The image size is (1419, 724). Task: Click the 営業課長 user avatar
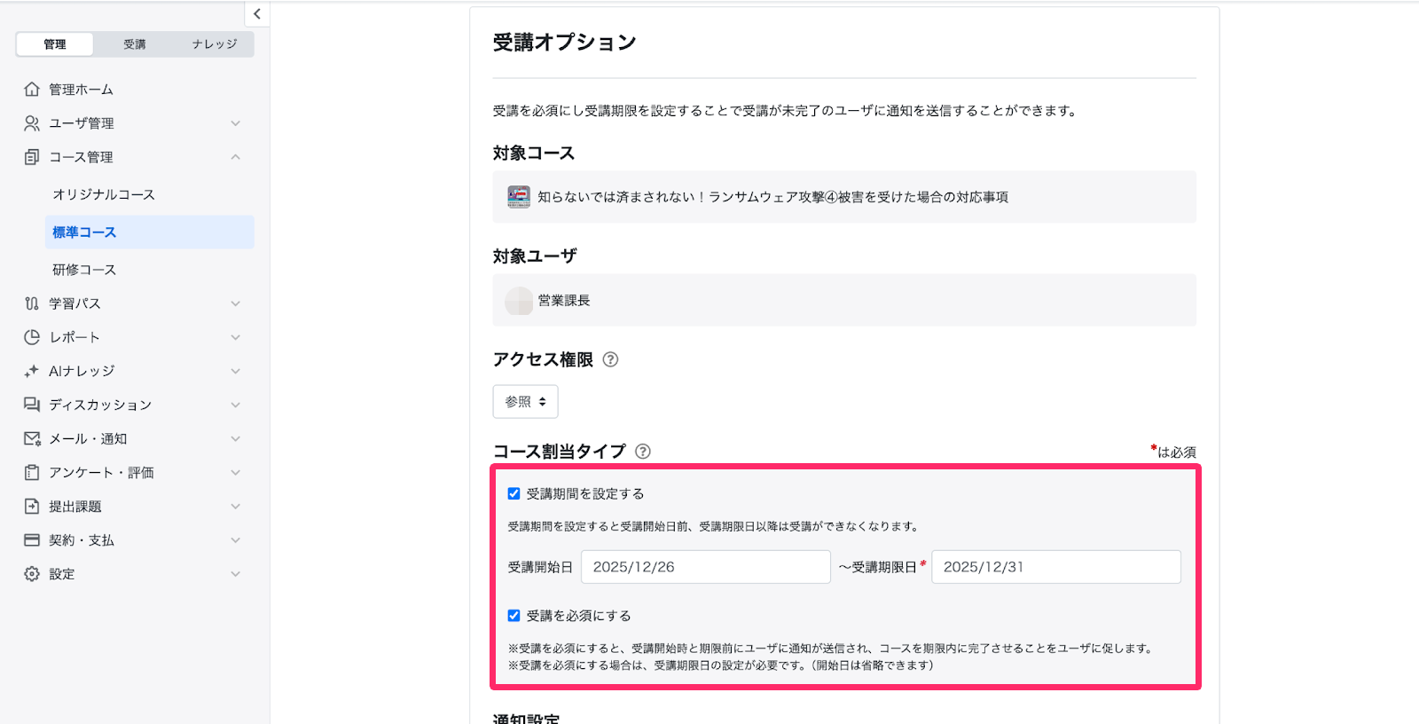[x=519, y=301]
